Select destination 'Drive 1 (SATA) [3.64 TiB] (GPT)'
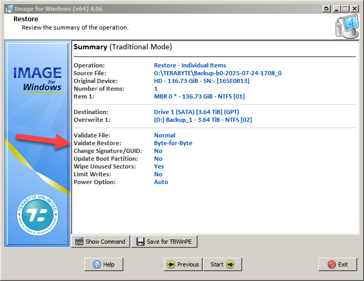This screenshot has width=364, height=281. click(197, 112)
